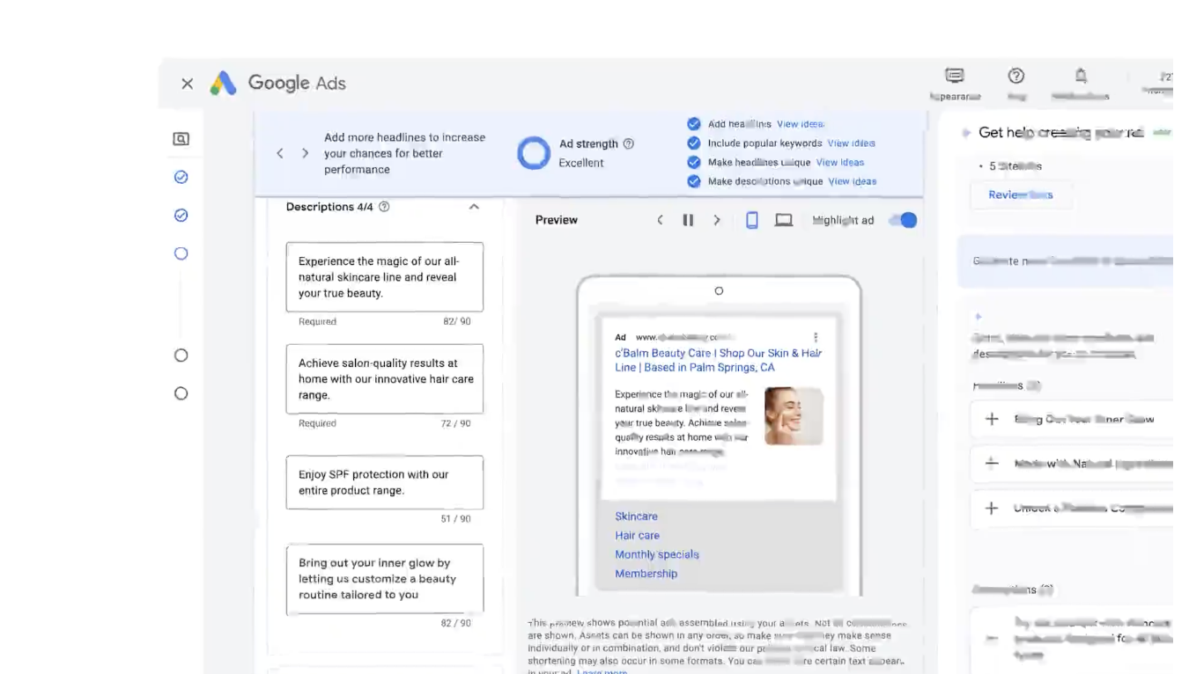Edit the SPF protection description field
This screenshot has width=1189, height=674.
384,482
